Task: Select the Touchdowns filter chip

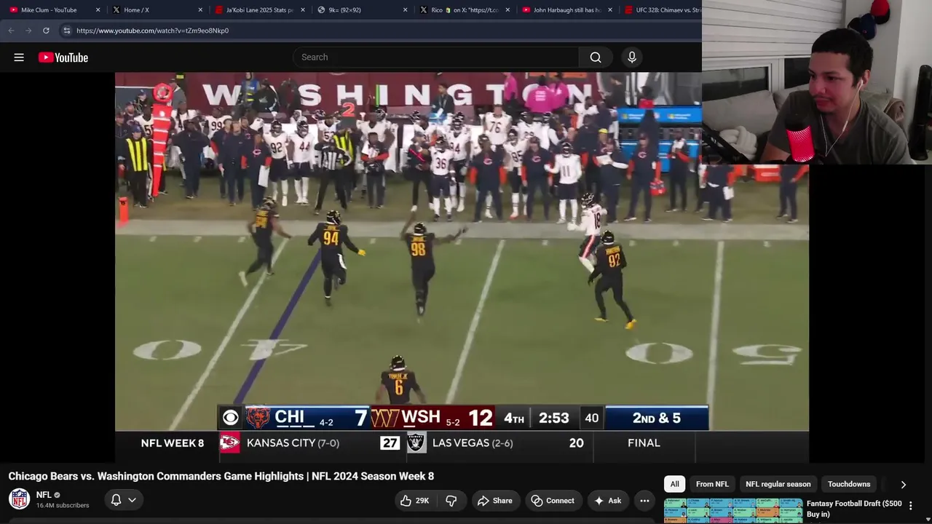Action: (849, 484)
